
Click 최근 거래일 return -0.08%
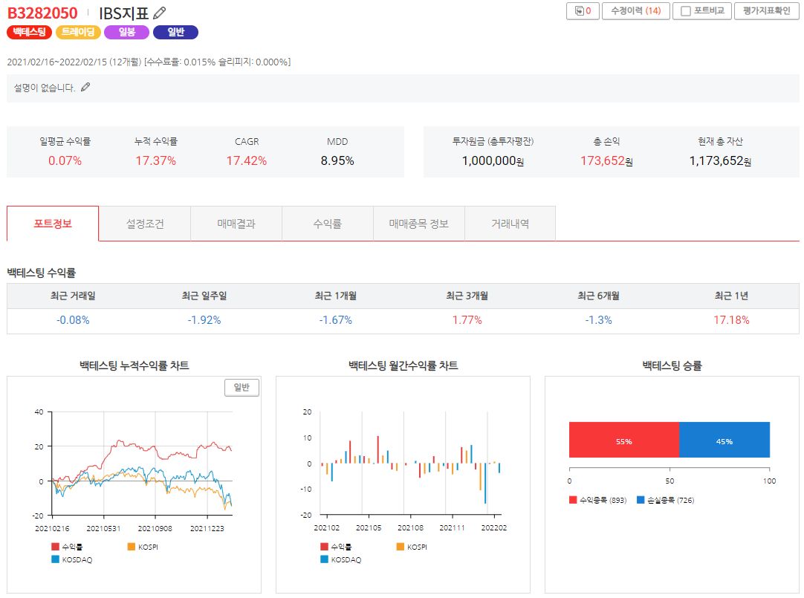73,320
